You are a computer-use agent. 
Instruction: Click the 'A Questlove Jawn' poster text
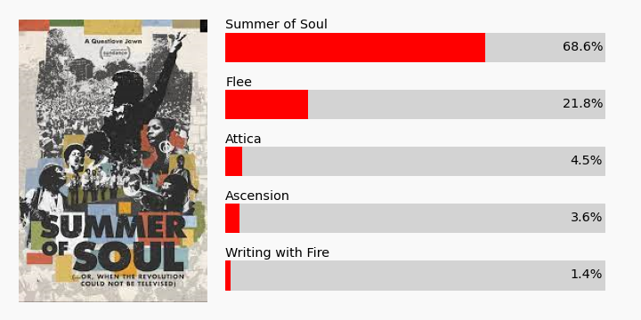[x=113, y=41]
